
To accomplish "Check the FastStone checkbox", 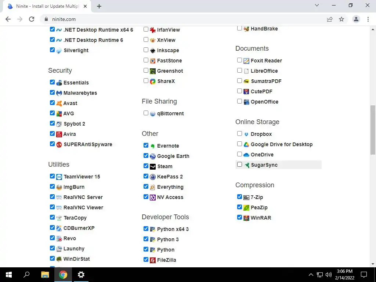I will tap(146, 60).
